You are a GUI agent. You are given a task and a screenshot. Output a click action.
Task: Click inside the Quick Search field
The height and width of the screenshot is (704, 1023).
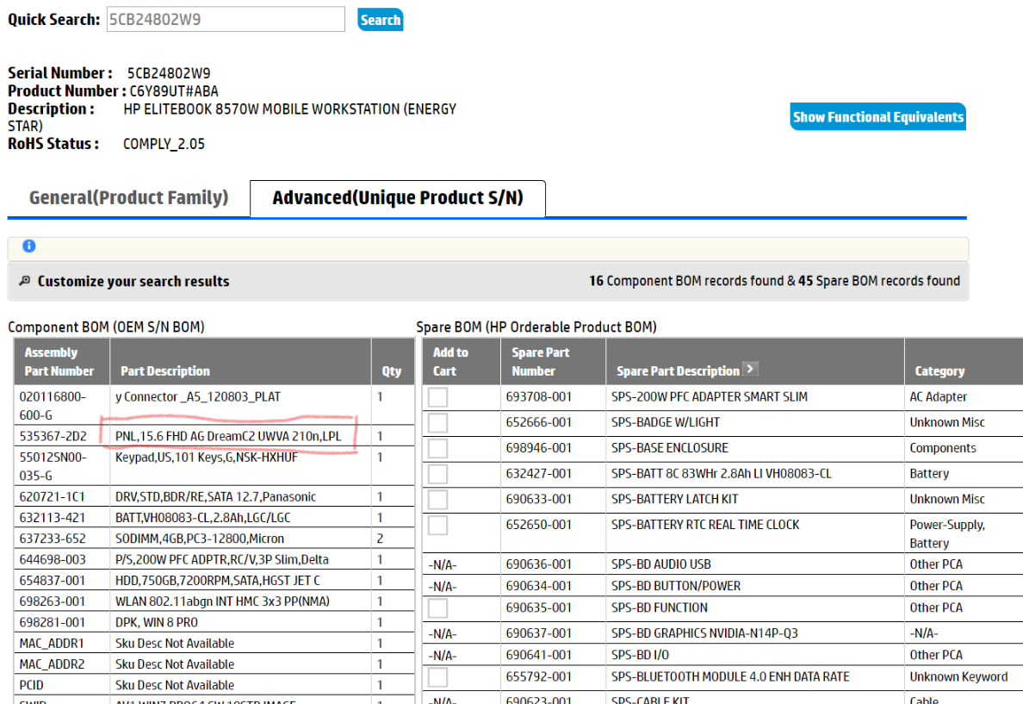(226, 19)
